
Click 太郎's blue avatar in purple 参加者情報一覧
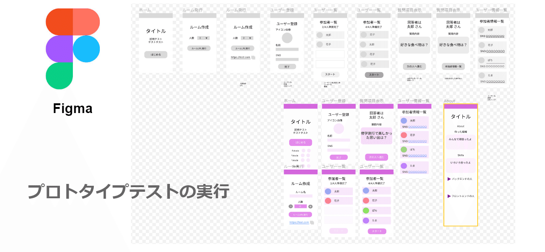[x=403, y=120]
